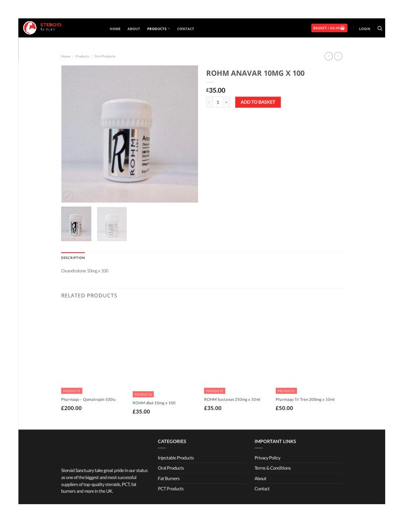Open Privacy Policy footer link

(267, 458)
